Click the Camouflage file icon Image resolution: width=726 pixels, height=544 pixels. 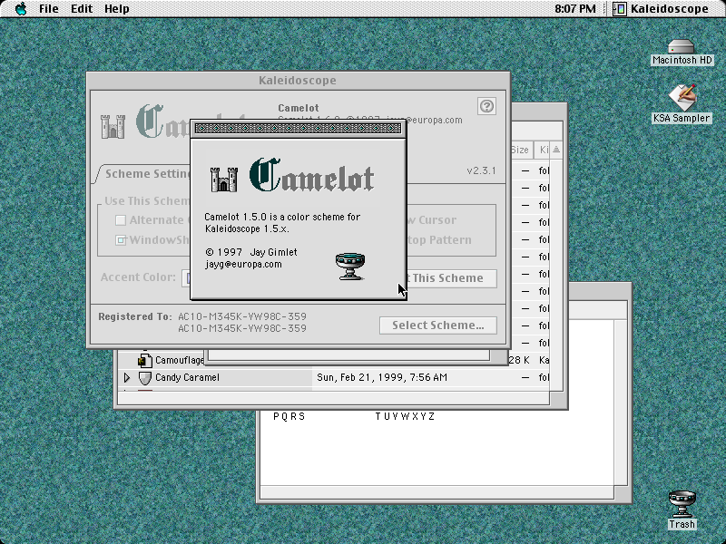[145, 360]
